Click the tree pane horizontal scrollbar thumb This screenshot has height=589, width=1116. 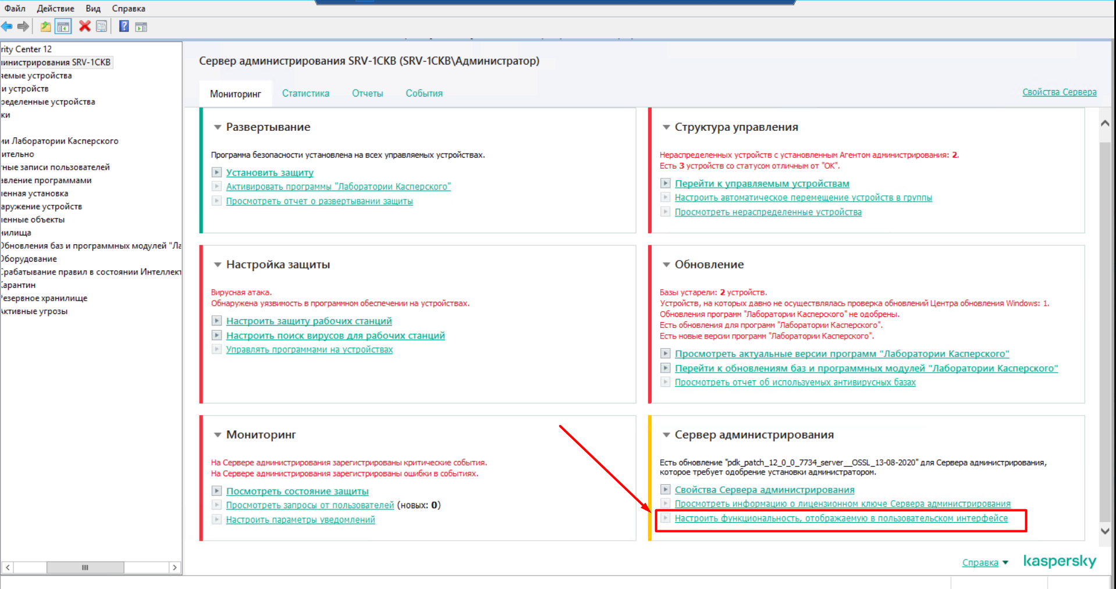point(85,567)
